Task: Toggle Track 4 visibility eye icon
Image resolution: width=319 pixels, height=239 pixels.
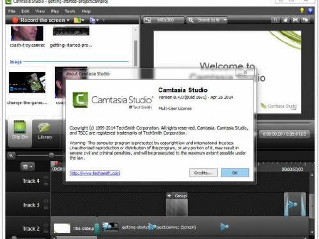Action: click(x=46, y=178)
